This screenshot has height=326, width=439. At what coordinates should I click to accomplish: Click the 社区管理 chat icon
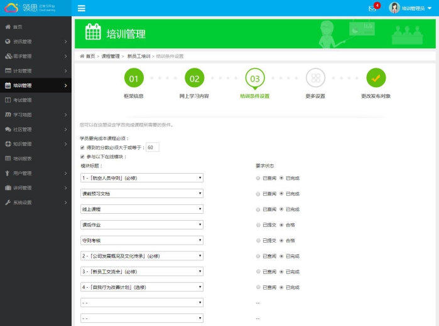(x=8, y=129)
